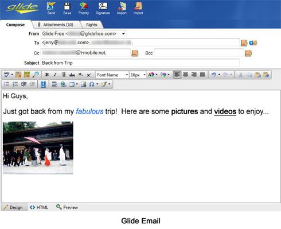Screen dimensions: 281x229
Task: Open the text foreground color picker
Action: point(151,75)
